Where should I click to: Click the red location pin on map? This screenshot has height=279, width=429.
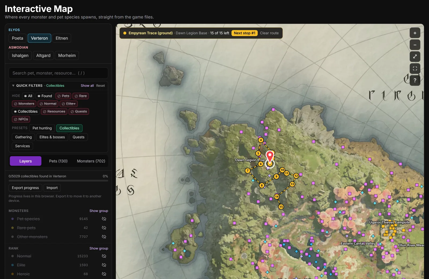click(x=270, y=156)
